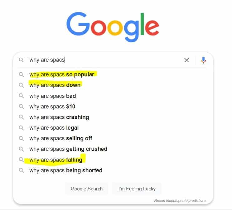Clear the search box with X icon
232x210 pixels.
[x=186, y=60]
